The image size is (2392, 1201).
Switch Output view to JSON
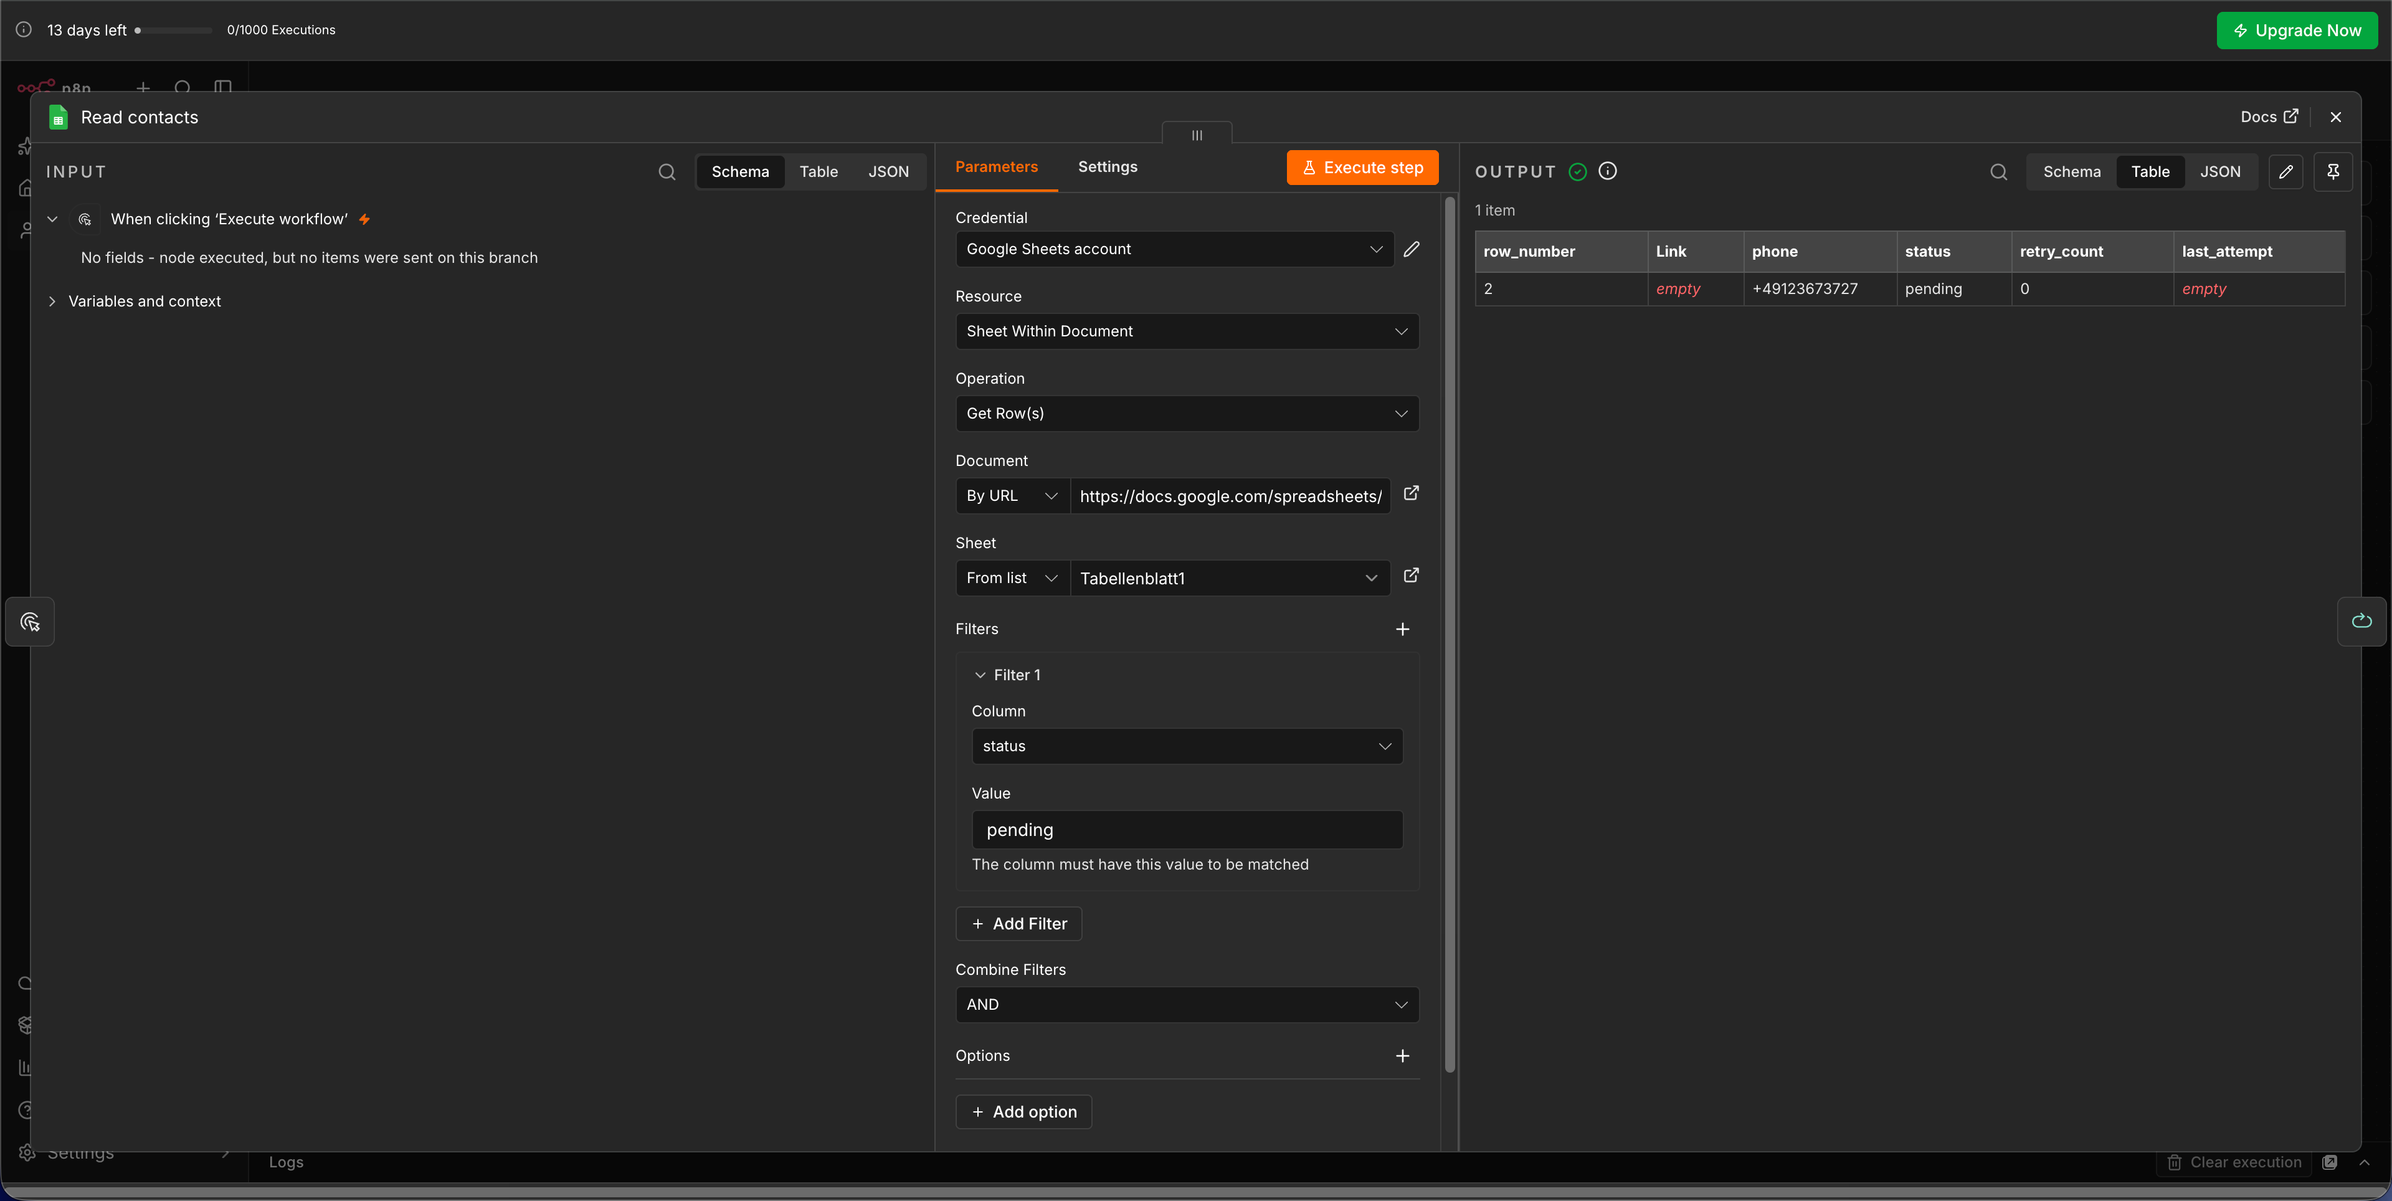point(2220,172)
